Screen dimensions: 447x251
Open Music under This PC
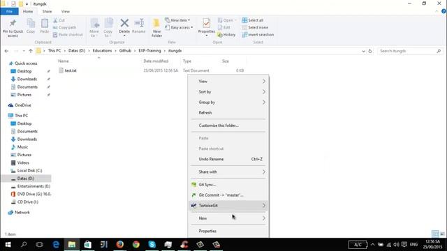coord(22,147)
